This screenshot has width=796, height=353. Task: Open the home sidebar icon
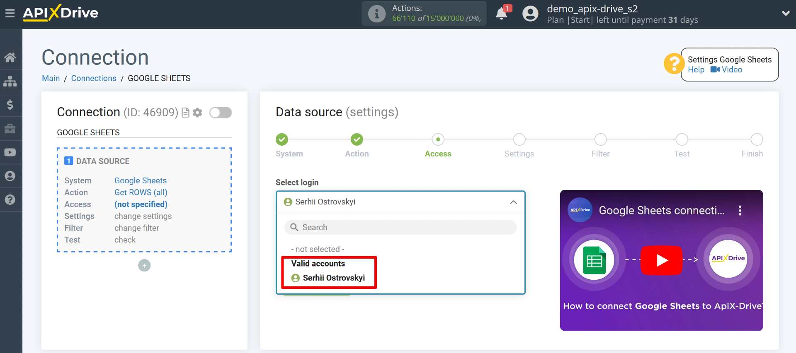pyautogui.click(x=10, y=57)
